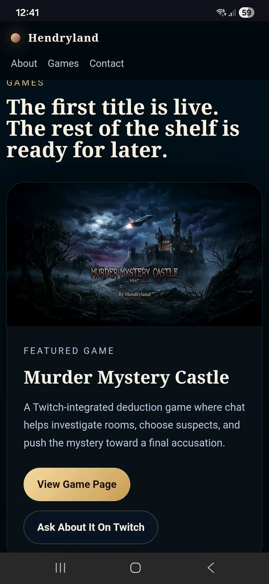Select the Contact nav item
The height and width of the screenshot is (584, 269).
[x=107, y=63]
